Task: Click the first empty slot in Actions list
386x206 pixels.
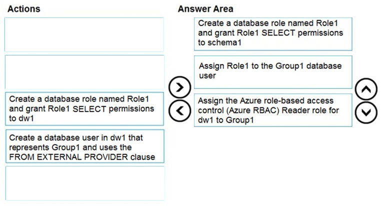Action: [x=84, y=34]
